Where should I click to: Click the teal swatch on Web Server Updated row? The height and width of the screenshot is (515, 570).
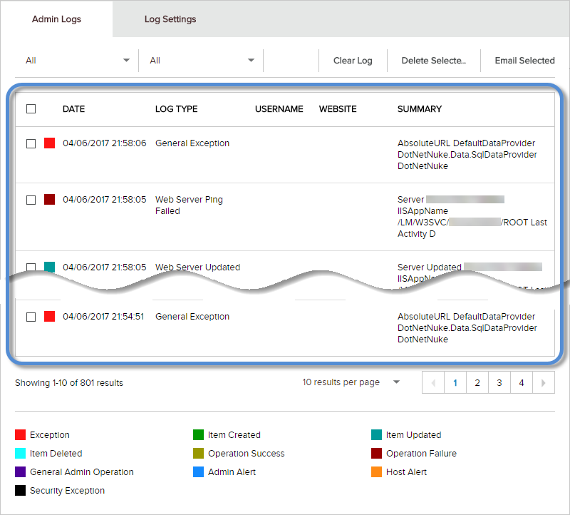[x=49, y=267]
